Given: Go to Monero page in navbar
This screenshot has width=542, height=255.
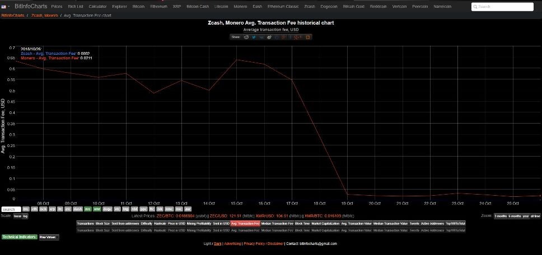Looking at the screenshot, I should pyautogui.click(x=240, y=7).
